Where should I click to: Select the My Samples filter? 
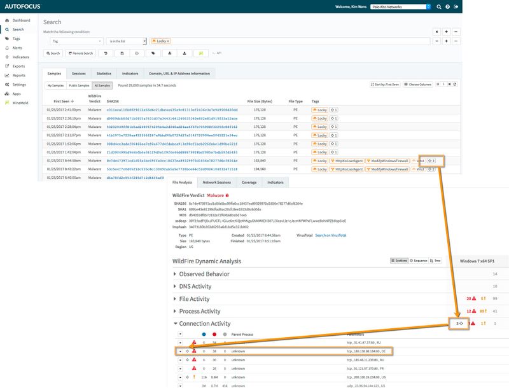55,85
